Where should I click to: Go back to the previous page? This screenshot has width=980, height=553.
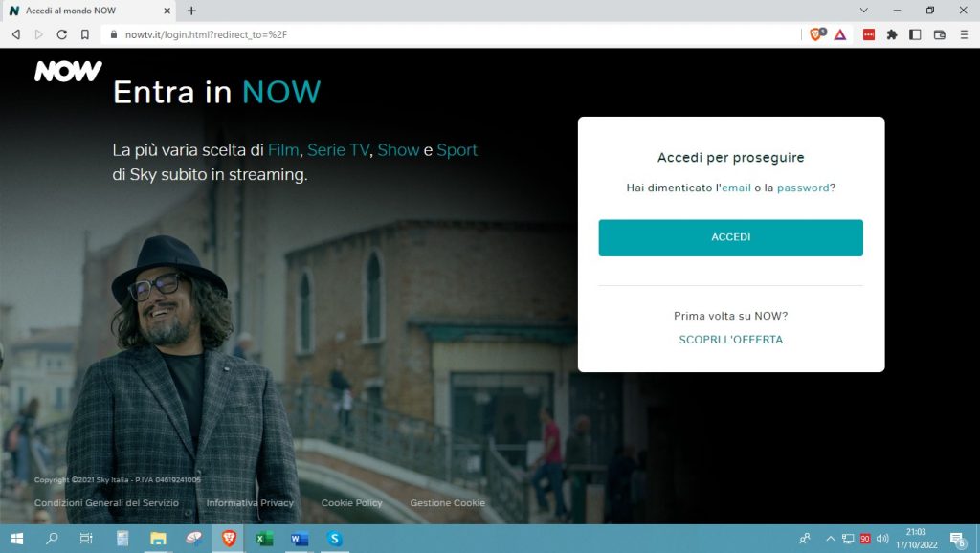16,34
